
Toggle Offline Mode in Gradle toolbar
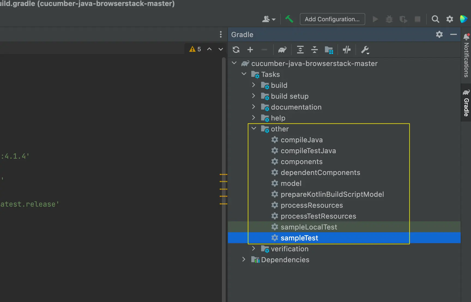coord(347,50)
